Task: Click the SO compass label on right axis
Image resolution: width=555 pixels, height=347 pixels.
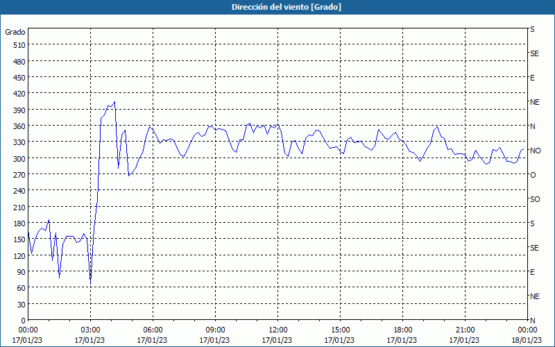Action: point(535,199)
